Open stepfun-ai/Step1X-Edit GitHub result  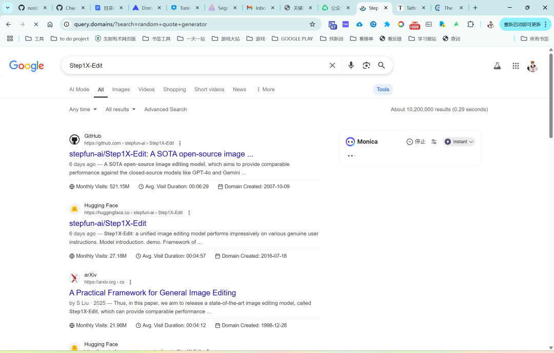click(x=161, y=154)
